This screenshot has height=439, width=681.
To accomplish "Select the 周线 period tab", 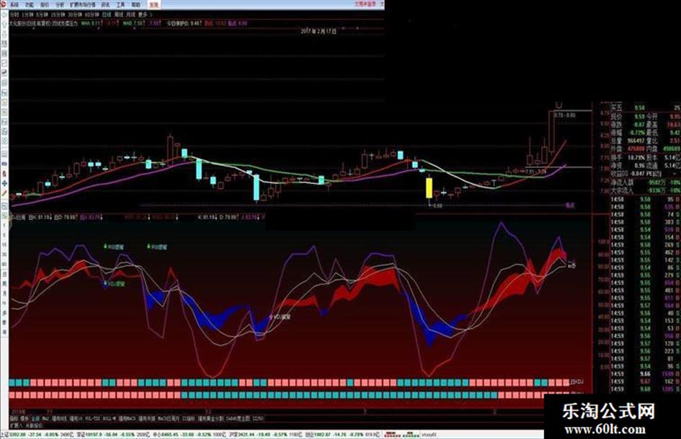I will click(119, 14).
